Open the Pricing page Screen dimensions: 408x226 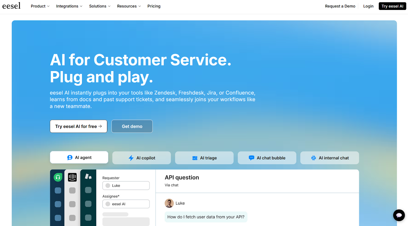[x=154, y=6]
